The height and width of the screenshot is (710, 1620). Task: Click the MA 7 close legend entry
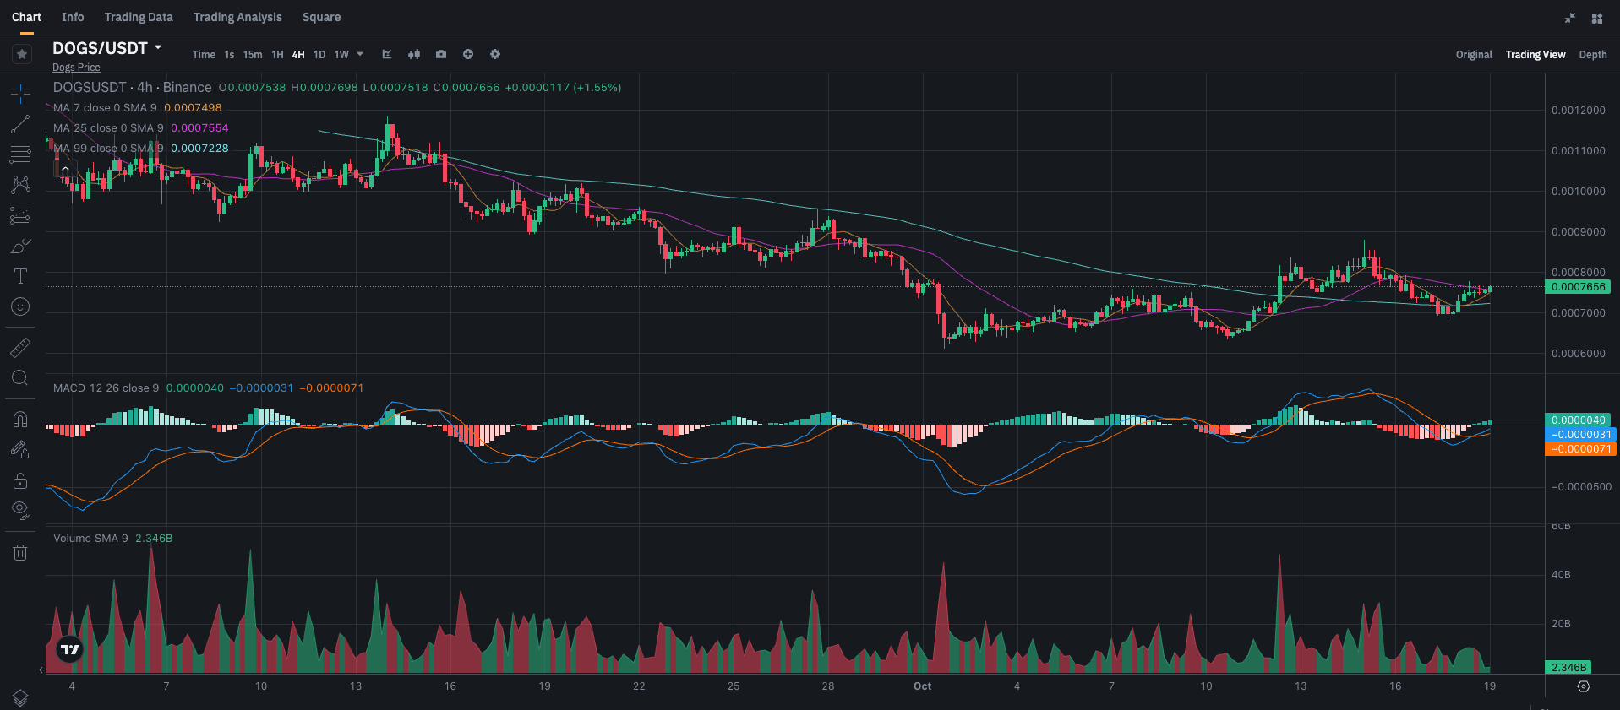tap(105, 108)
